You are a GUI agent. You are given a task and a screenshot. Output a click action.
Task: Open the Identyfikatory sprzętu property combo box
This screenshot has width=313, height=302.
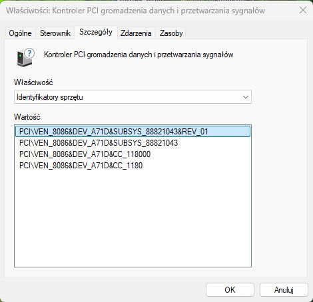pyautogui.click(x=133, y=97)
